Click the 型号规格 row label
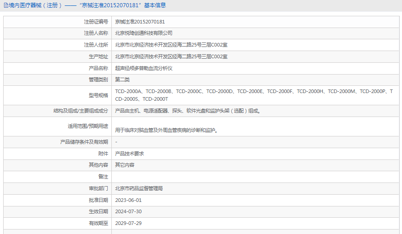The width and height of the screenshot is (402, 234). click(98, 95)
